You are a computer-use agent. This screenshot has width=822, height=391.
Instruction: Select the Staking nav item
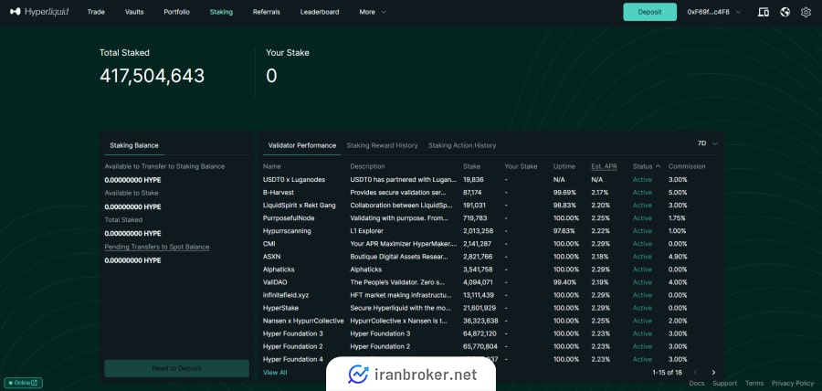(221, 12)
